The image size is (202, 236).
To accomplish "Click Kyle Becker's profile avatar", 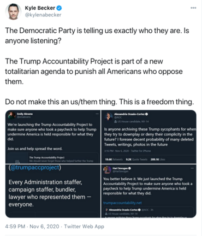I will [x=13, y=11].
